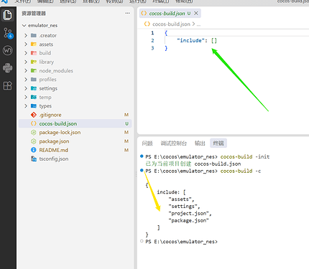Click the package.json node icon
The height and width of the screenshot is (269, 309).
click(34, 141)
